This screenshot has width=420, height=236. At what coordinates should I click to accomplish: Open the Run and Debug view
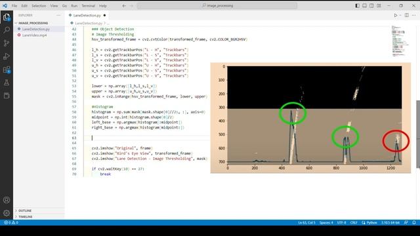[7, 56]
